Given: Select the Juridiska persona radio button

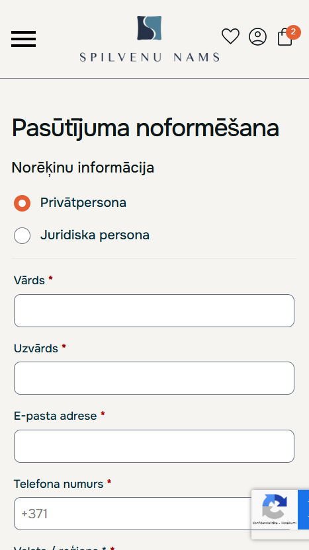Looking at the screenshot, I should tap(22, 235).
